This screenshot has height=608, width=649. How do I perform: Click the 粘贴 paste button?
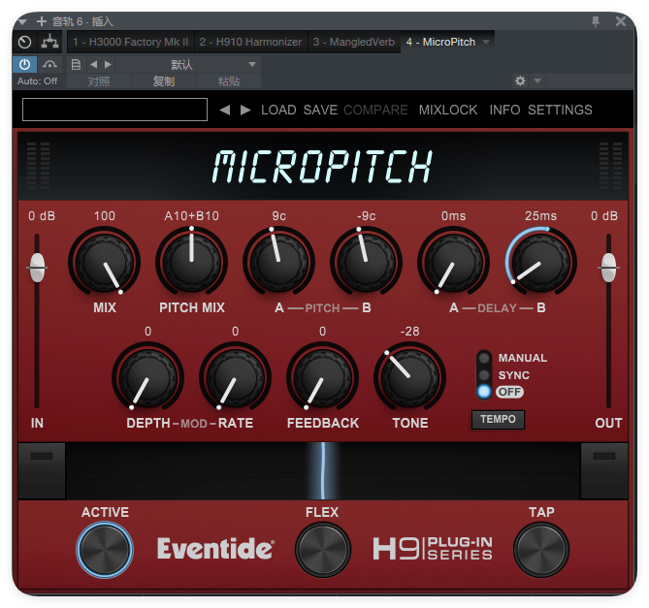point(229,81)
